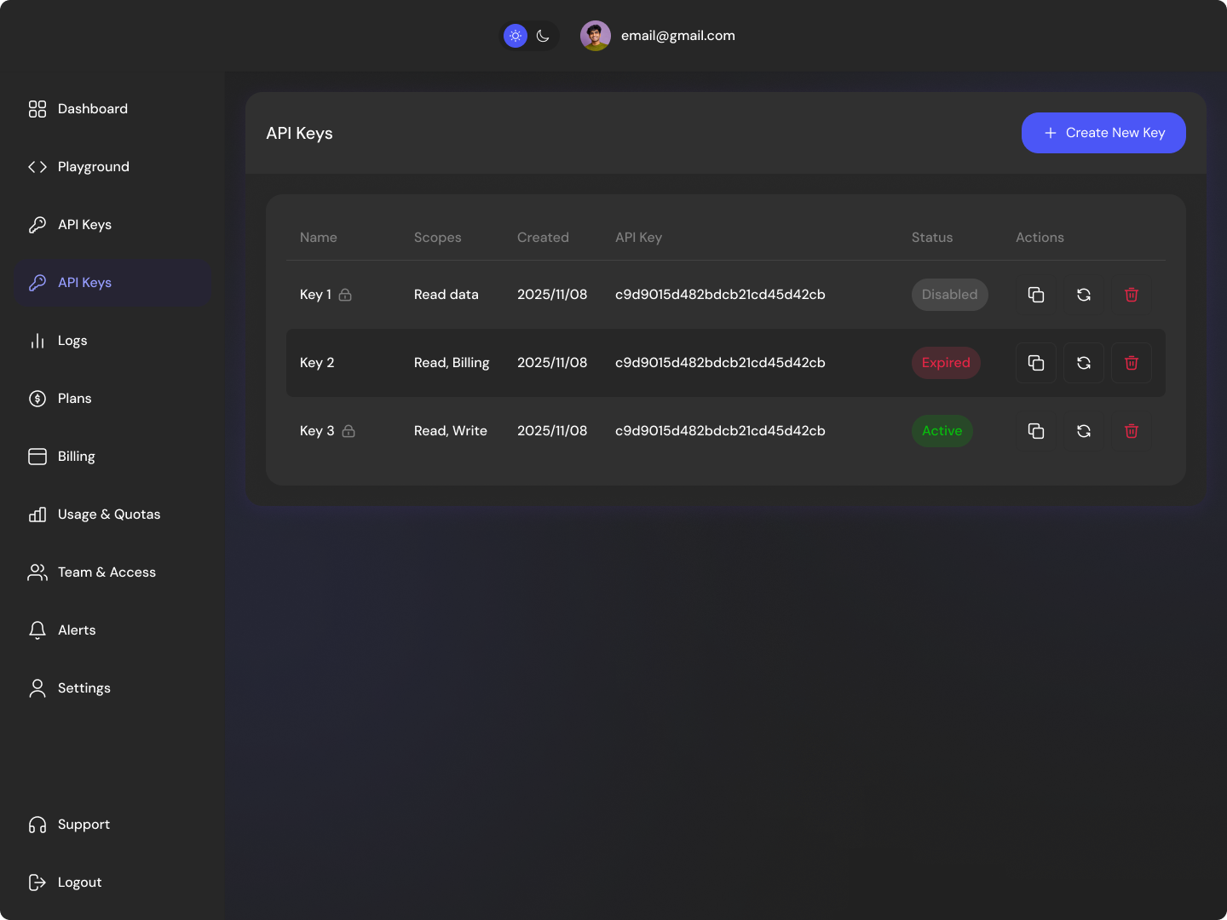Delete Key 3 with the trash icon

coord(1131,430)
